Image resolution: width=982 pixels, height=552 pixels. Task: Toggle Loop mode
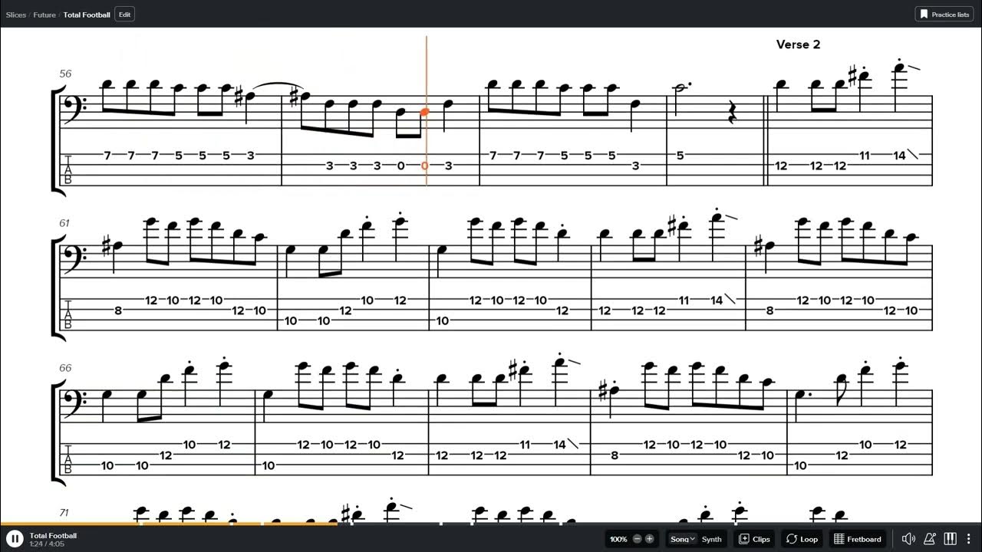tap(802, 539)
